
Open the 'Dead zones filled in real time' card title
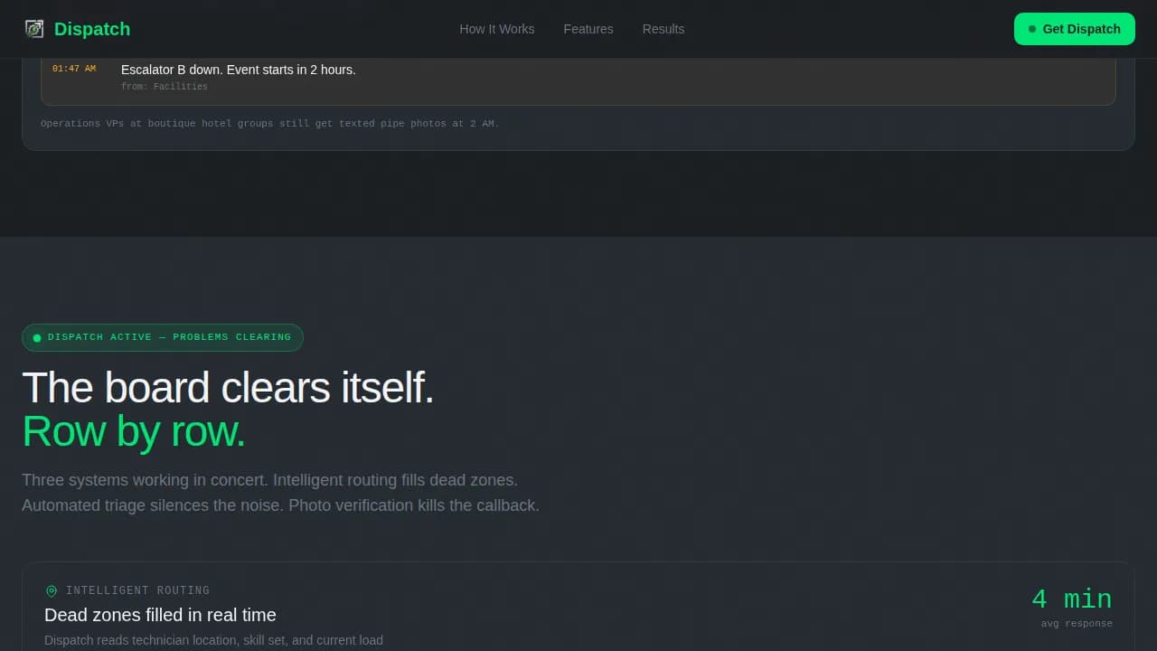coord(160,615)
